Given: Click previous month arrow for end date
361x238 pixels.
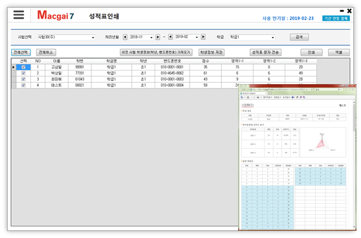Looking at the screenshot, I should [x=170, y=37].
